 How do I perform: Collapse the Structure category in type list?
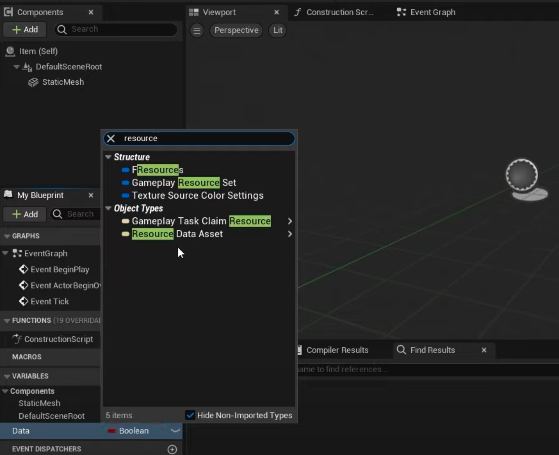point(108,157)
